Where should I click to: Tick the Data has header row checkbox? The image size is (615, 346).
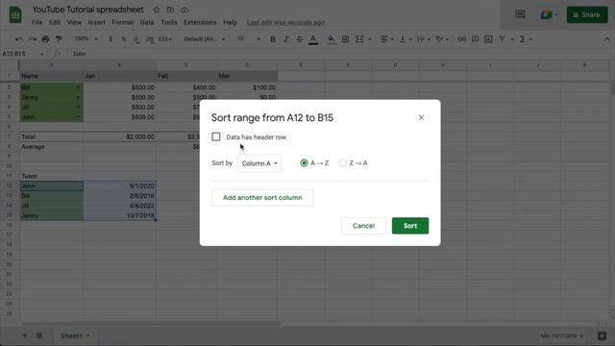coord(216,136)
